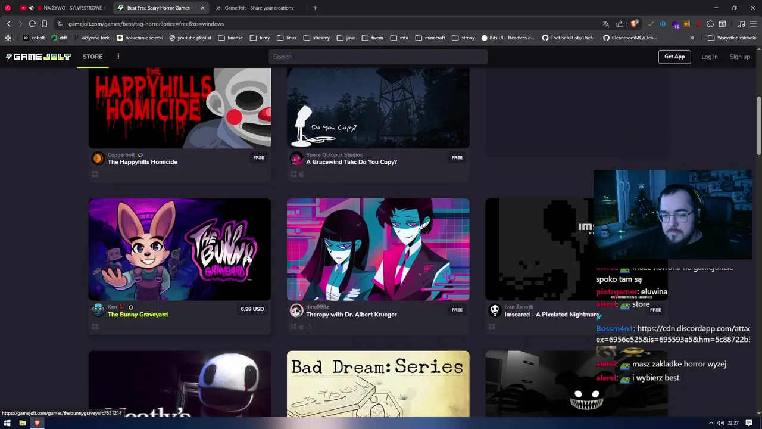This screenshot has width=762, height=429.
Task: Focus the Game Jolt Search field
Action: [378, 57]
